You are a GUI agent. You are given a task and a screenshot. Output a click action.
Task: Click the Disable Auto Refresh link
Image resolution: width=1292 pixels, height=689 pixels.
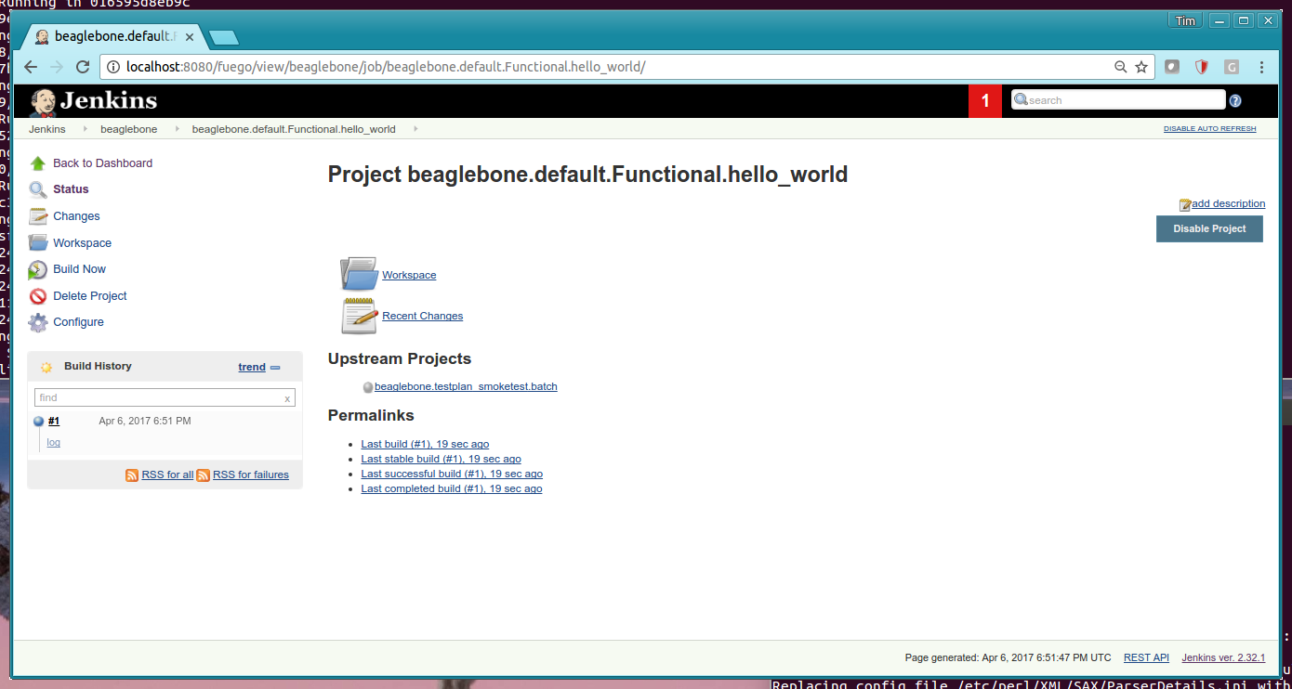[1209, 129]
